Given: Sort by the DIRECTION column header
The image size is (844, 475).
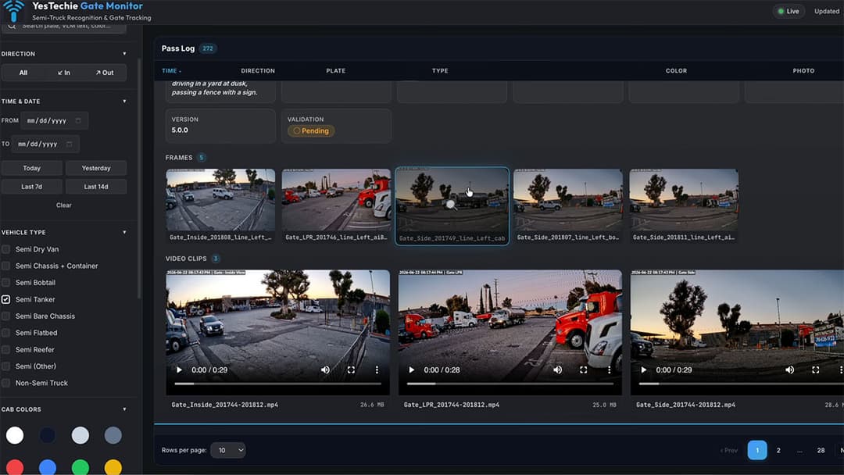Looking at the screenshot, I should click(258, 71).
